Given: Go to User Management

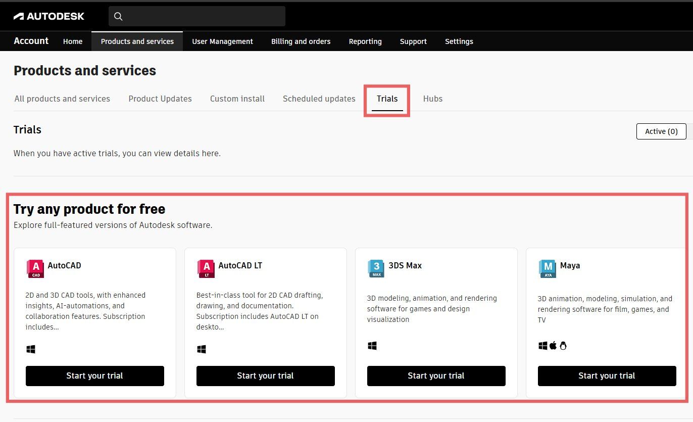Looking at the screenshot, I should [222, 41].
